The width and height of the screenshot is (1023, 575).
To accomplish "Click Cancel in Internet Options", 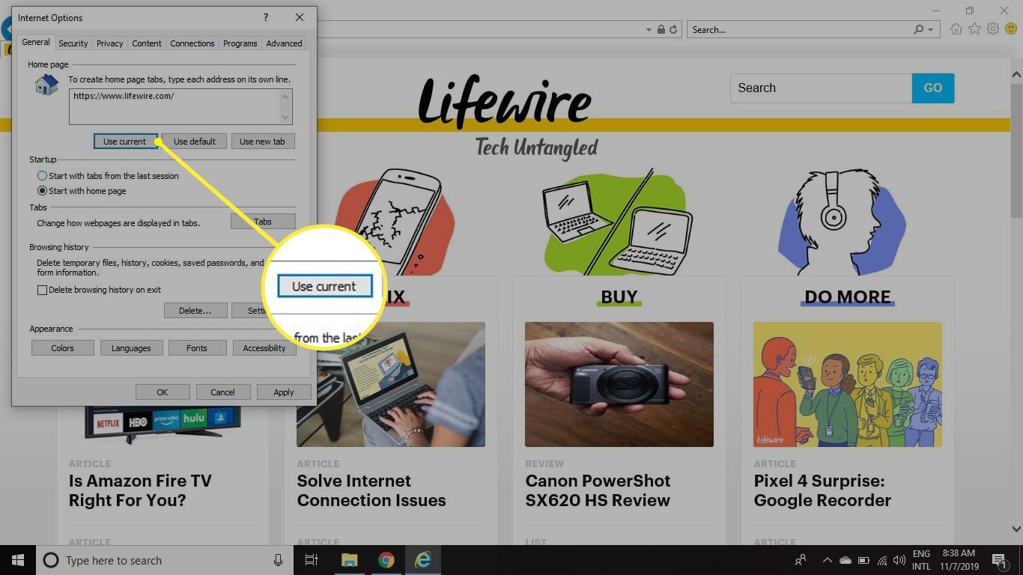I will (223, 392).
